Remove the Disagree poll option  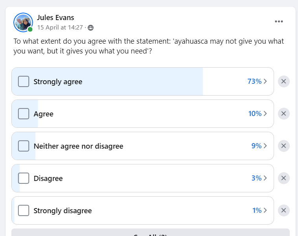283,178
